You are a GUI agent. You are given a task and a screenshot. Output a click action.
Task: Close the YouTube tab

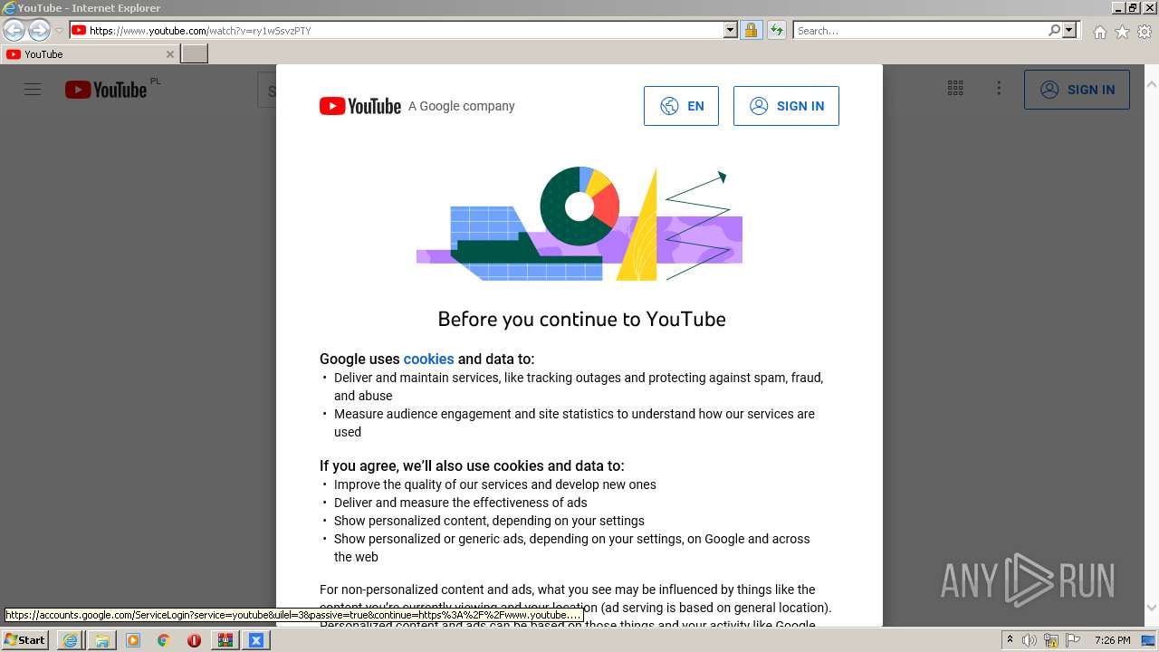(x=169, y=54)
